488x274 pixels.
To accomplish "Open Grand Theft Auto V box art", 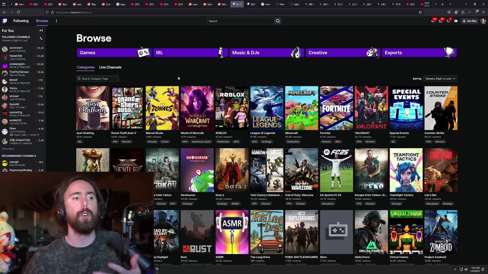I will click(127, 108).
